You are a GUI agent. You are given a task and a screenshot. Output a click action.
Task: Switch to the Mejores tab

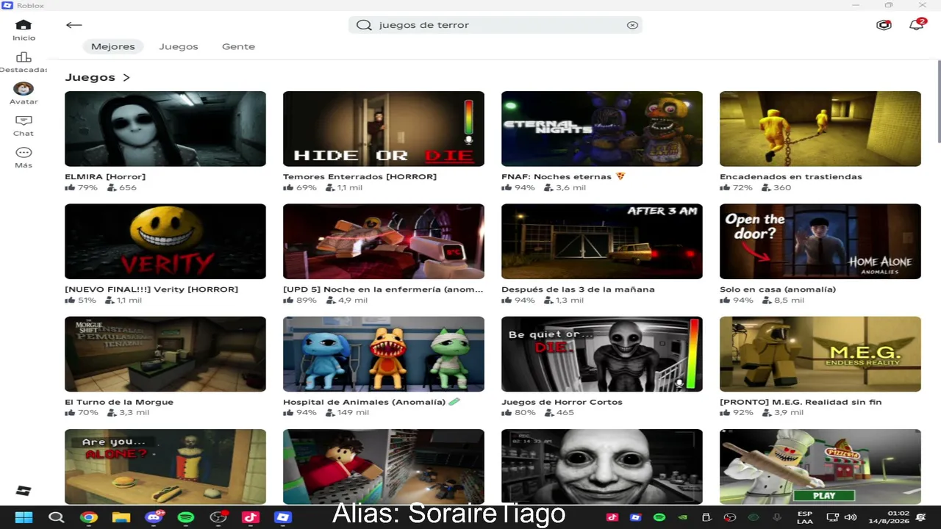[113, 46]
